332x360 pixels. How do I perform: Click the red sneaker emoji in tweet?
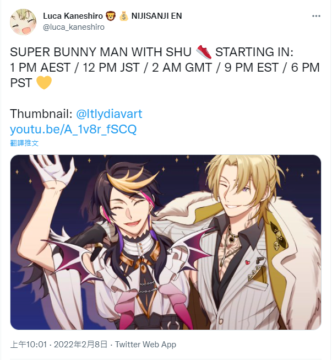(x=204, y=52)
